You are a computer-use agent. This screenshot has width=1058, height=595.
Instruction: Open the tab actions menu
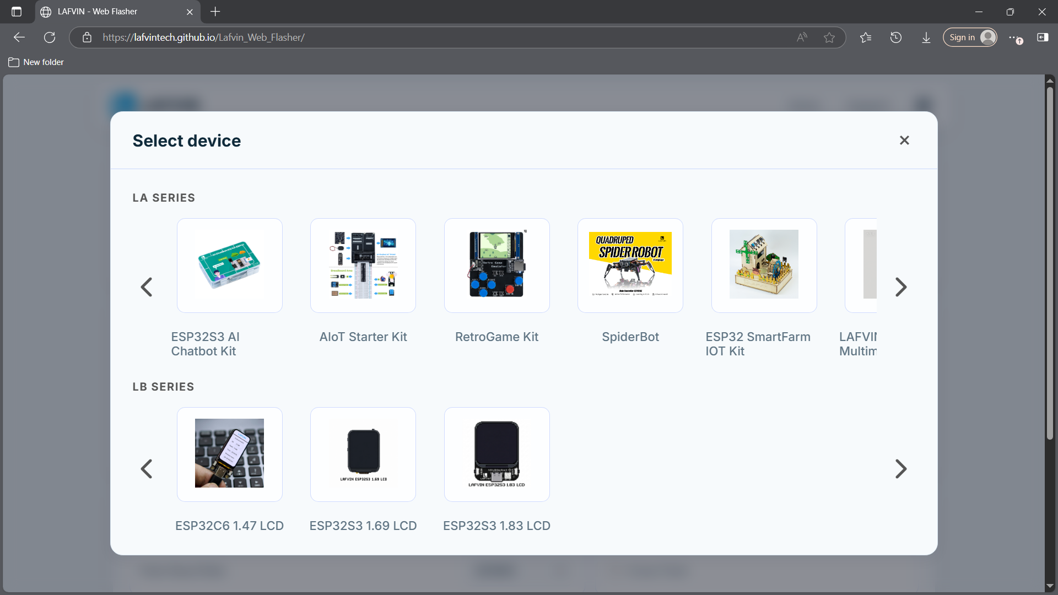17,12
